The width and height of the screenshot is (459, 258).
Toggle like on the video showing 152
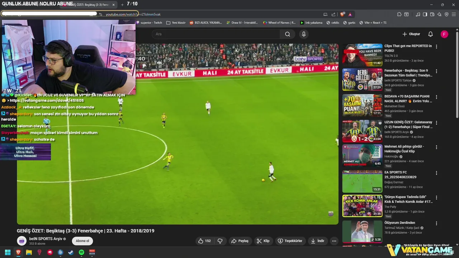coord(204,241)
